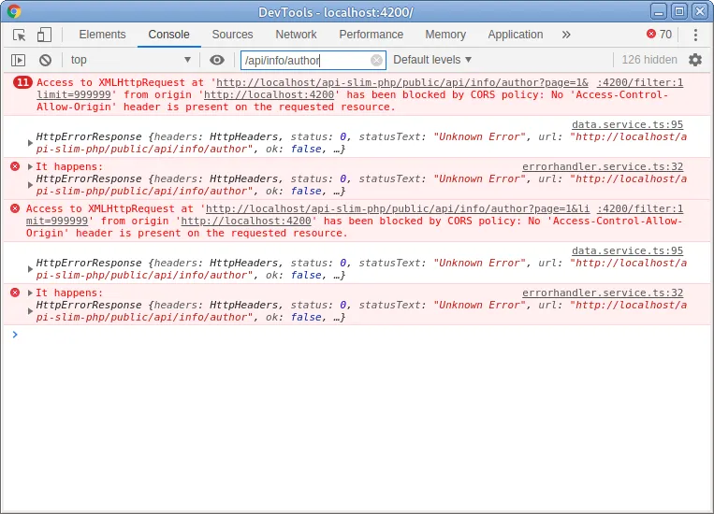Show the console sidebar panel icon
Viewport: 714px width, 514px height.
pyautogui.click(x=18, y=60)
